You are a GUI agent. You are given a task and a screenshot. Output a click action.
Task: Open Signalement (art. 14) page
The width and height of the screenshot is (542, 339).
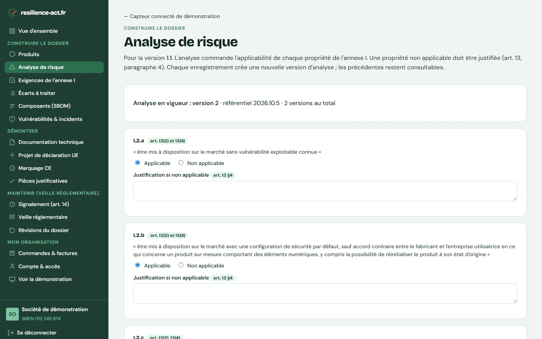54,204
